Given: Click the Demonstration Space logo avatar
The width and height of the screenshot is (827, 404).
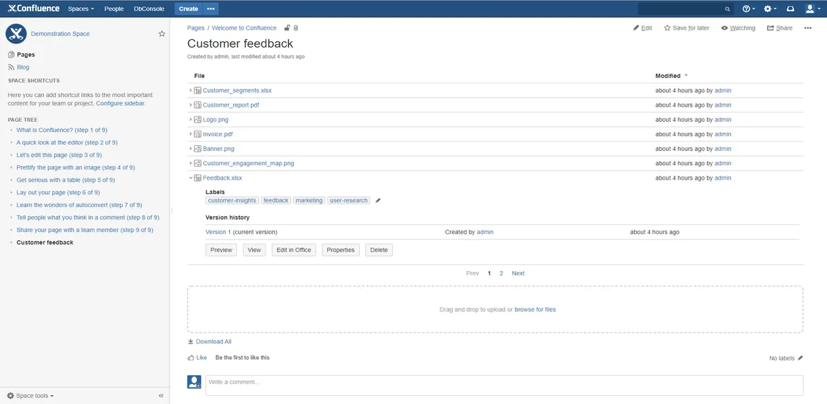Looking at the screenshot, I should (x=16, y=34).
